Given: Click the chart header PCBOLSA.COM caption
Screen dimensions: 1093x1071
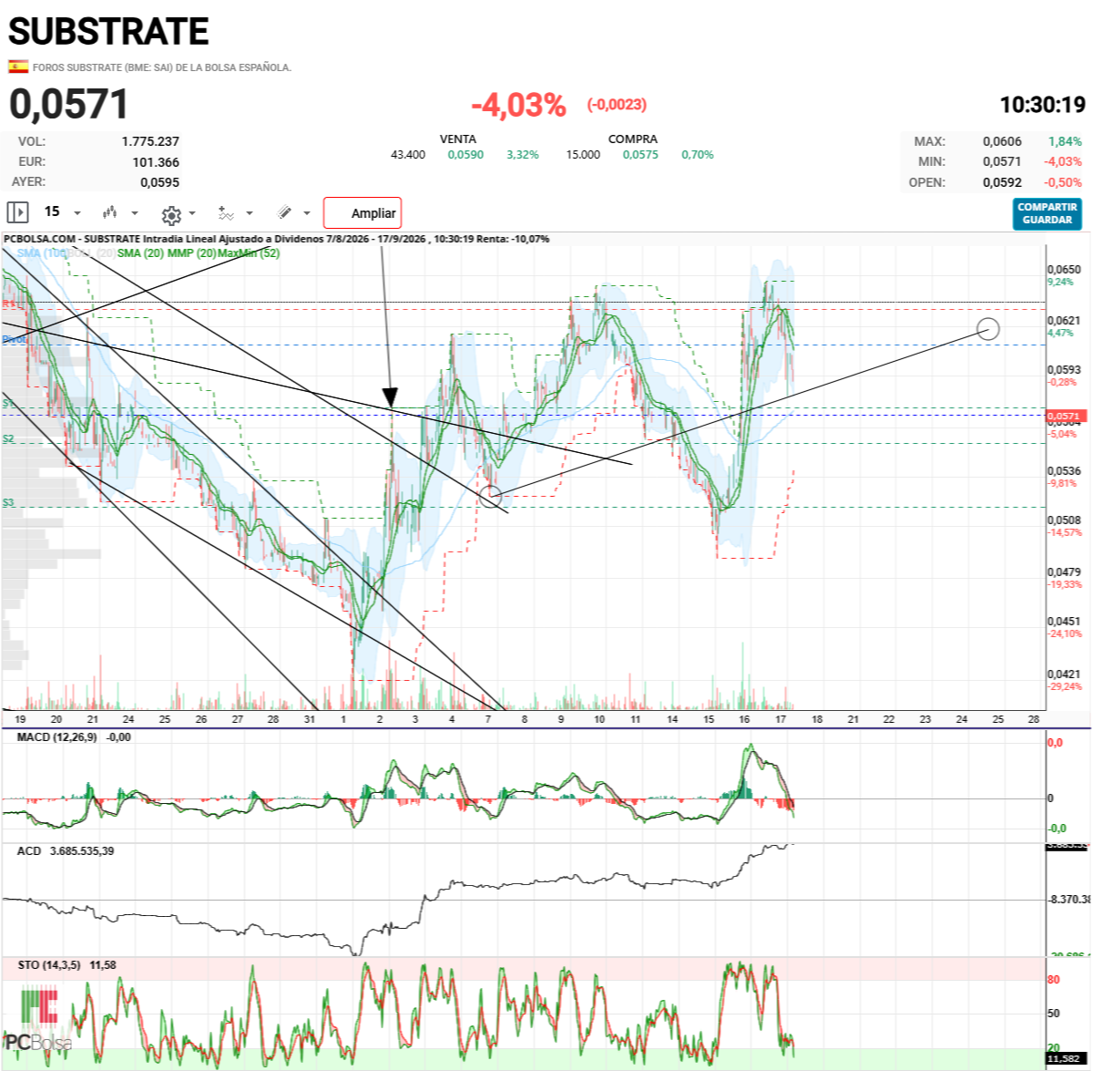Looking at the screenshot, I should click(x=276, y=239).
